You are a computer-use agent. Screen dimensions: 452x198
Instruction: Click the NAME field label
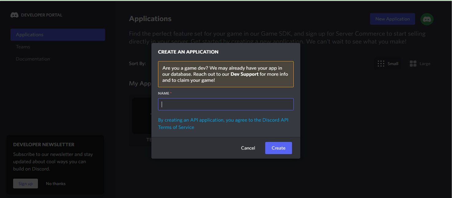[164, 93]
